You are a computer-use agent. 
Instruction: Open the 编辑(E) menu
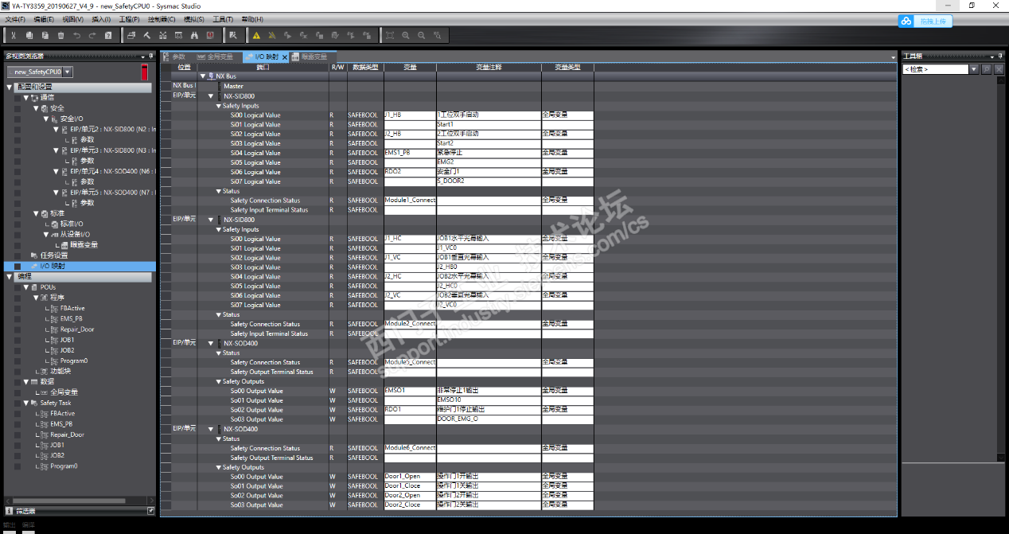44,19
